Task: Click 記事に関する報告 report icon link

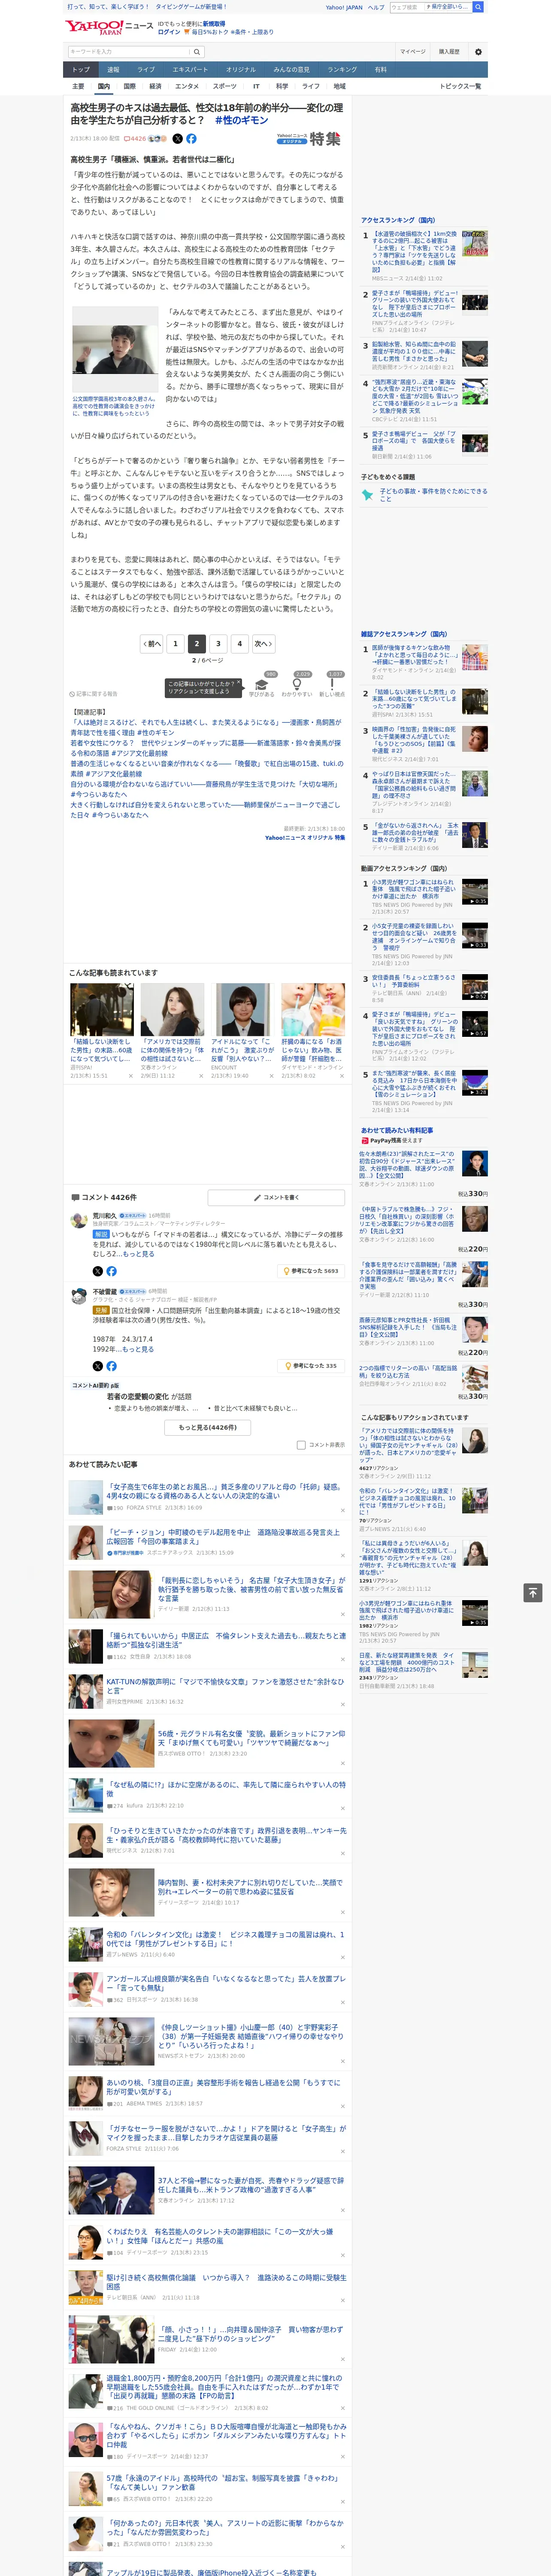Action: 93,693
